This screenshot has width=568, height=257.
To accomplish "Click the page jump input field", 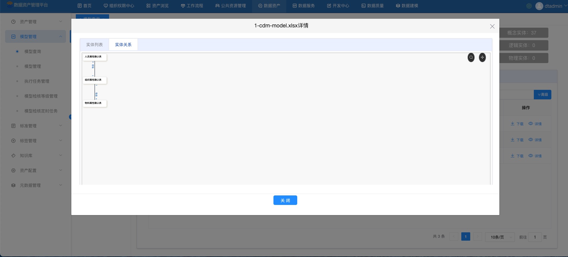I will [x=535, y=237].
